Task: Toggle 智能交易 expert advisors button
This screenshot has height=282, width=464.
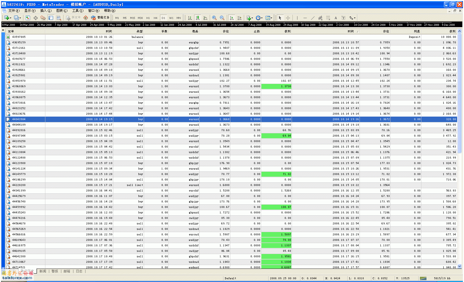Action: (x=100, y=18)
